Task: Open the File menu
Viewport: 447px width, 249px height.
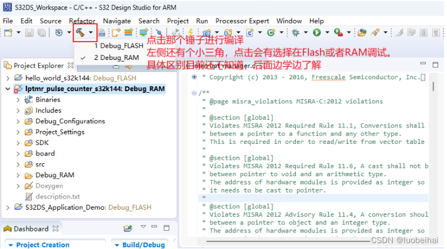Action: 8,21
